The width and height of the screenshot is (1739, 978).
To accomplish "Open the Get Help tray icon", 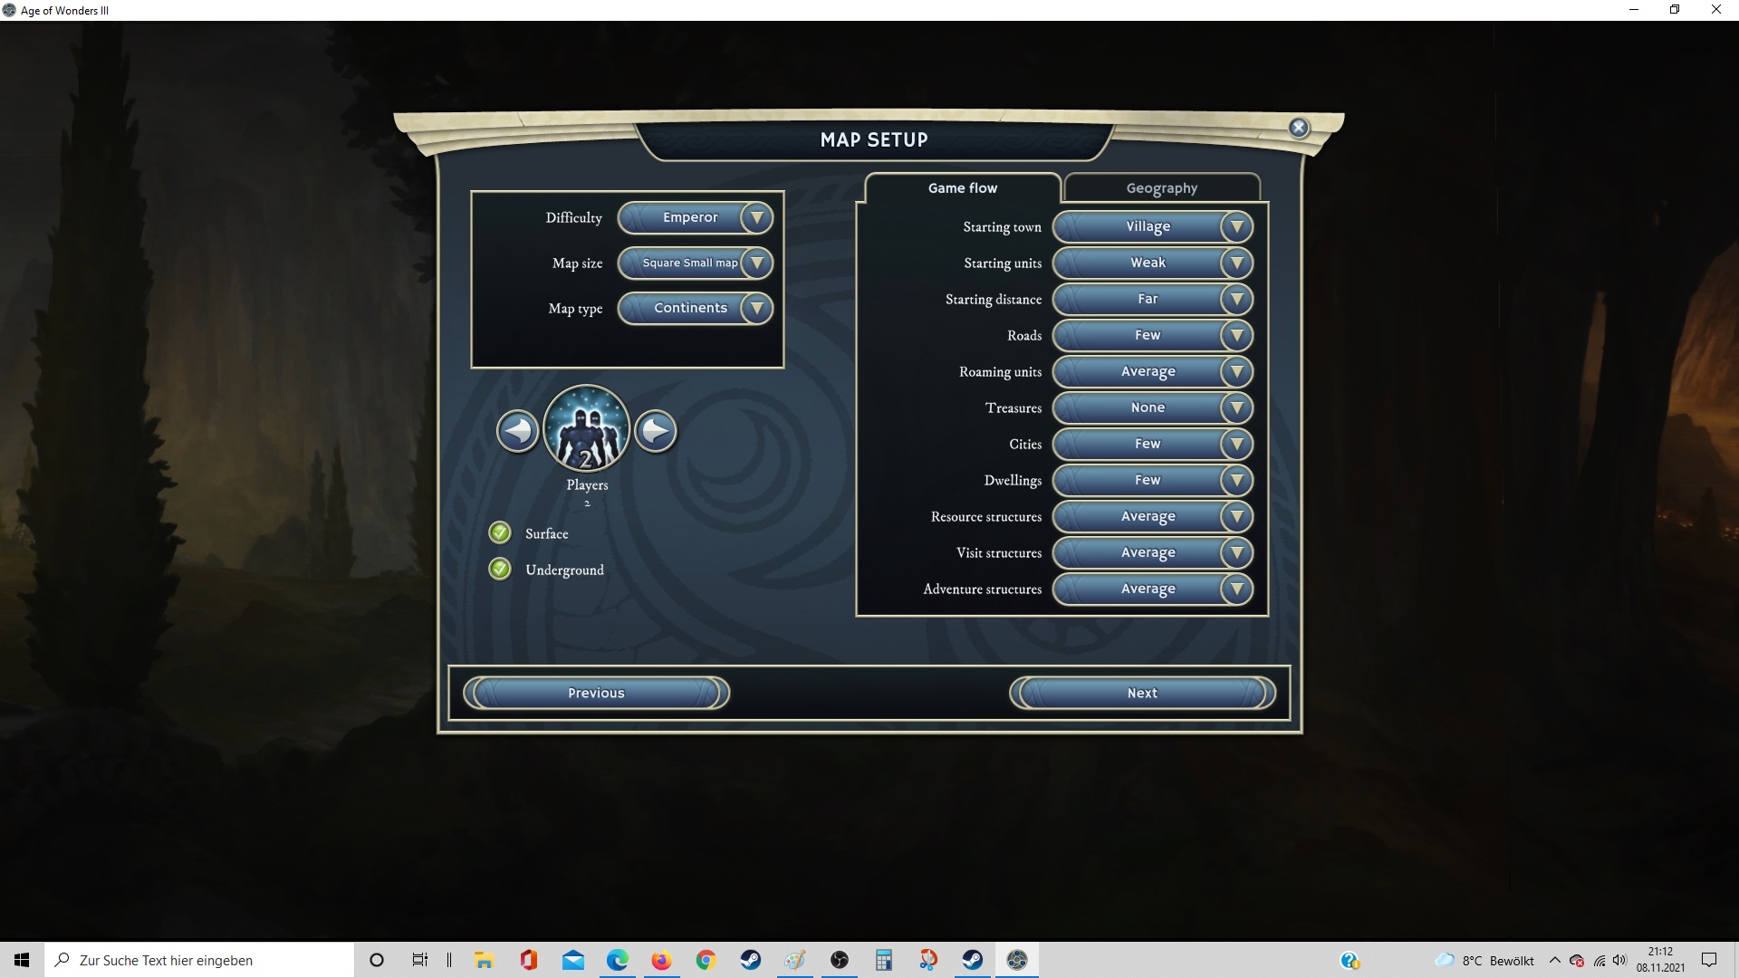I will pos(1350,960).
